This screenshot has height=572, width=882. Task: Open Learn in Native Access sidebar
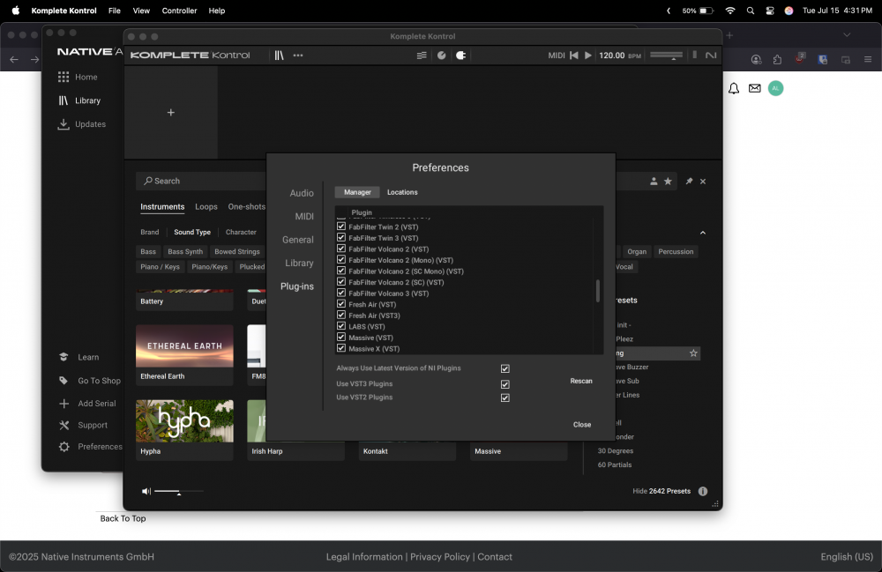pyautogui.click(x=78, y=357)
